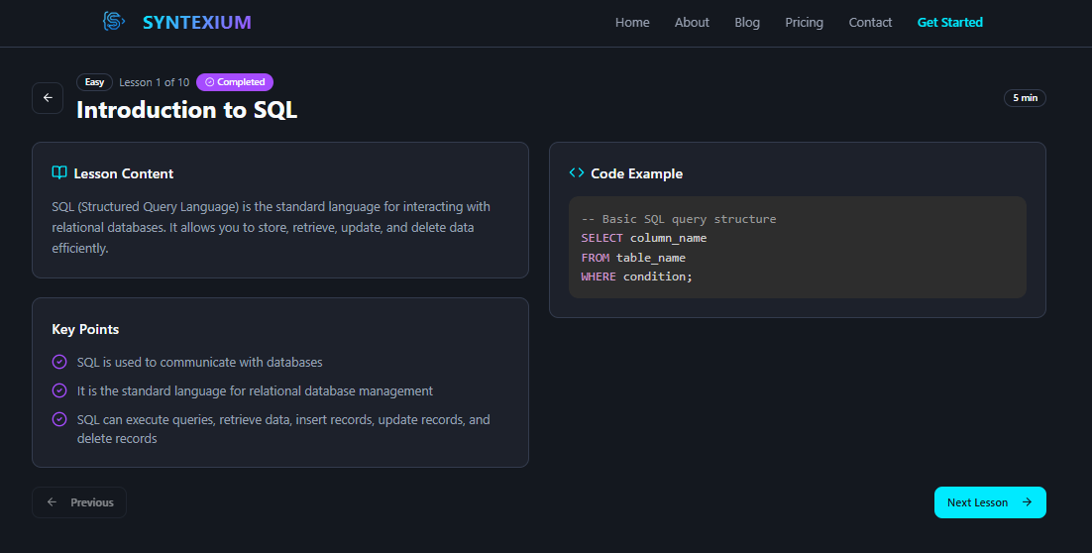1092x553 pixels.
Task: Open the Home nav link
Action: pyautogui.click(x=632, y=22)
